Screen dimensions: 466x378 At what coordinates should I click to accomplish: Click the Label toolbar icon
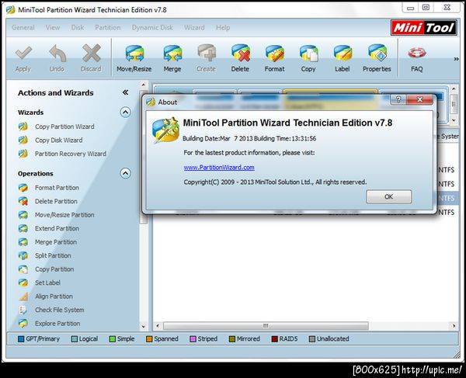343,54
